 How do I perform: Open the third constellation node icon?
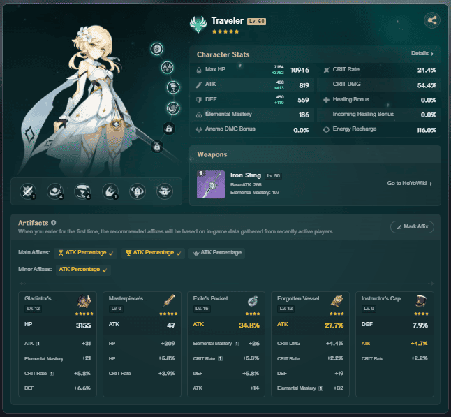[x=173, y=87]
